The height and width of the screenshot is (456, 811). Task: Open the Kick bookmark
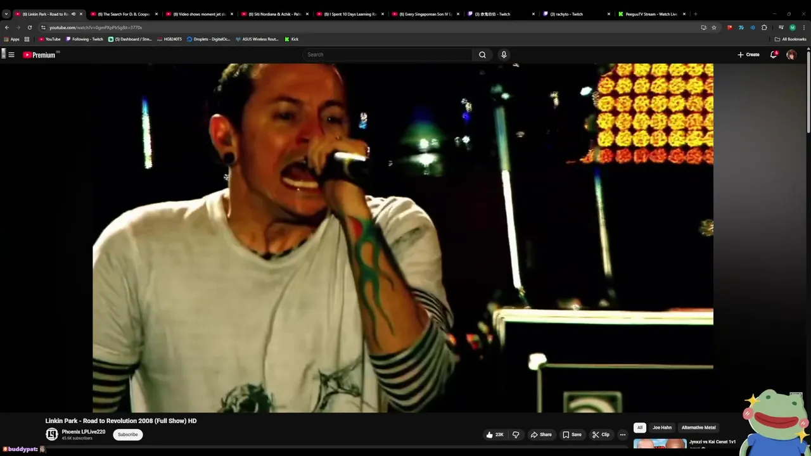point(291,39)
